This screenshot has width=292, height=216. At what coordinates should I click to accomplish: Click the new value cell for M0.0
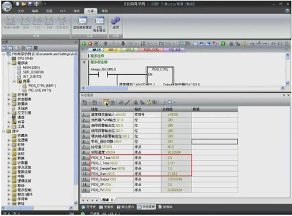[214, 141]
